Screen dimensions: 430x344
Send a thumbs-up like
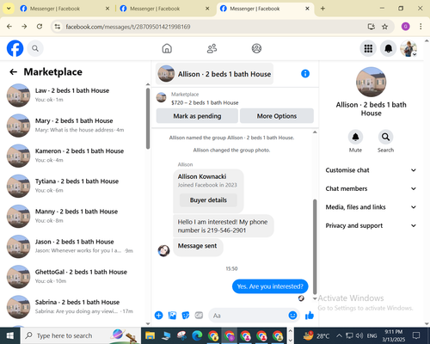click(310, 316)
